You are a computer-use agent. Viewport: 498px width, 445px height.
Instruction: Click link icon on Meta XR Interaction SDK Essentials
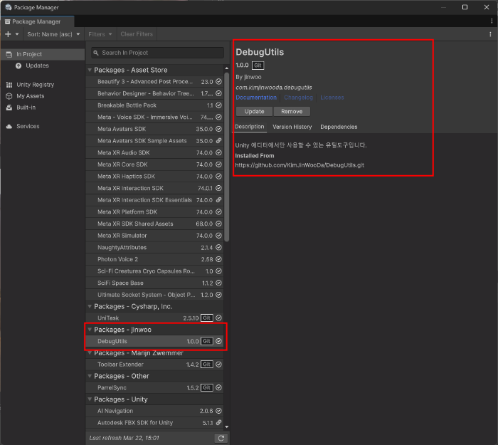[x=219, y=200]
